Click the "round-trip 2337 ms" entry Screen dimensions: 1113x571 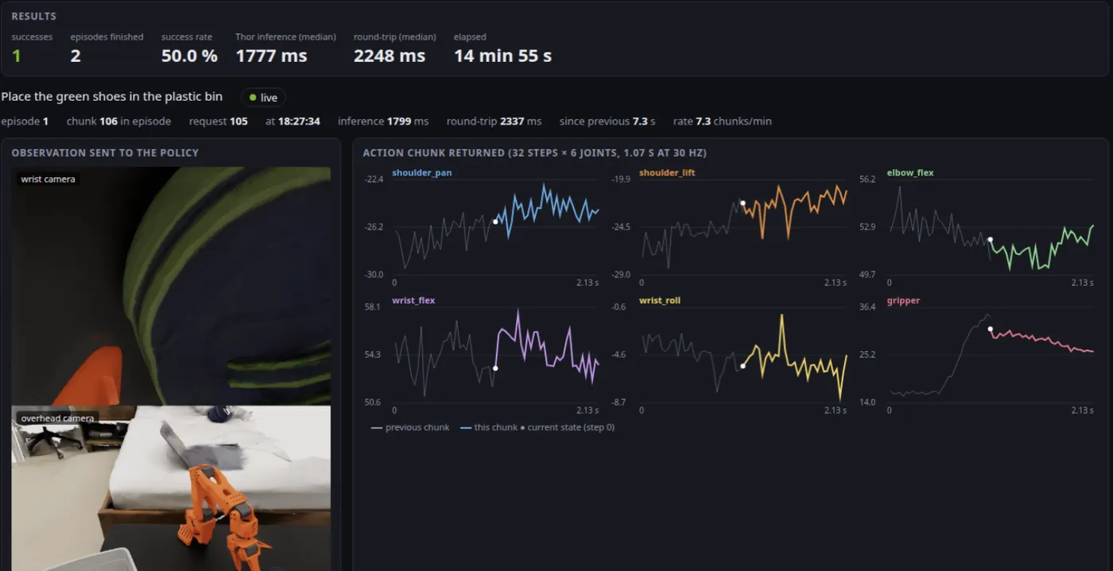pyautogui.click(x=494, y=122)
